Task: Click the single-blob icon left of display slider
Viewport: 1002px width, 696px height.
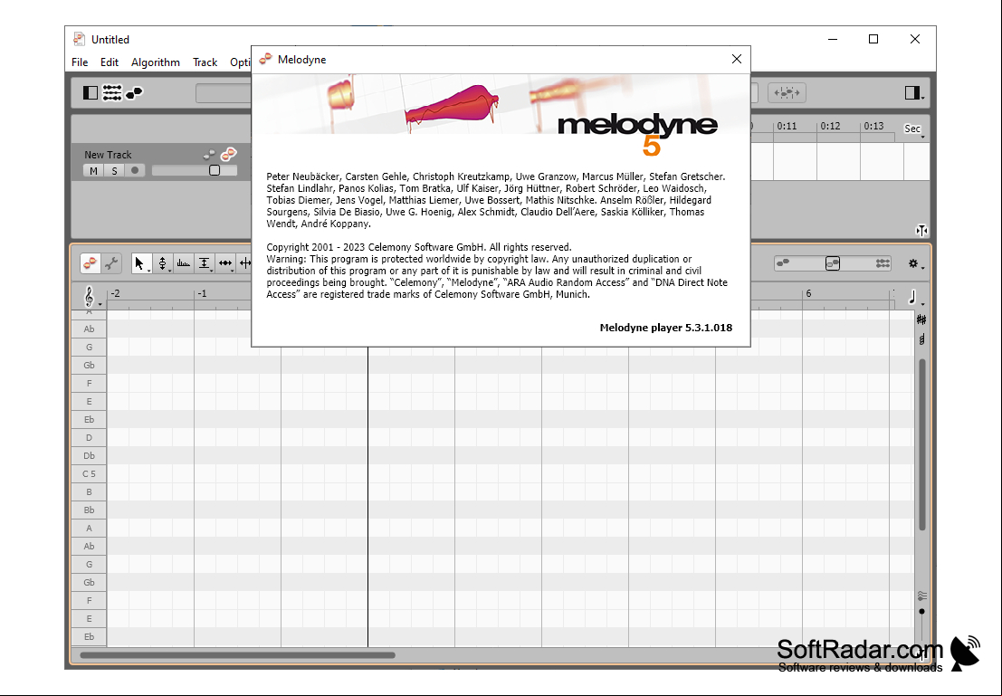Action: point(783,262)
